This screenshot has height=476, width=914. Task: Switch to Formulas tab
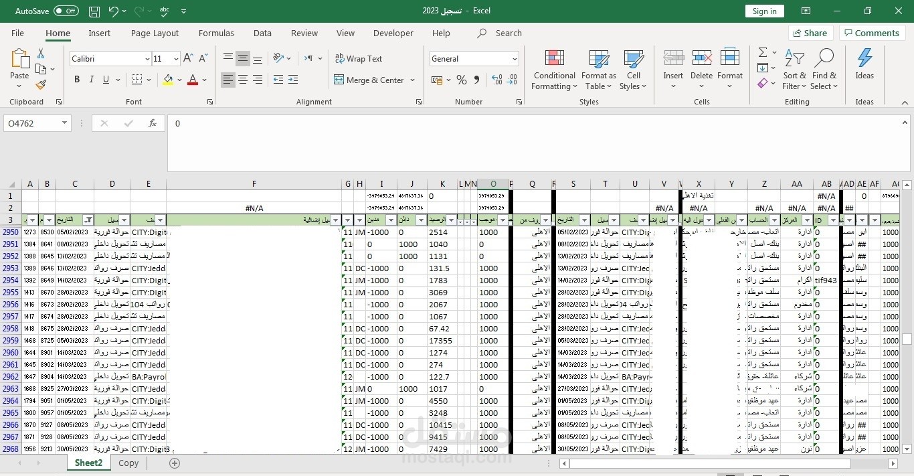(216, 33)
